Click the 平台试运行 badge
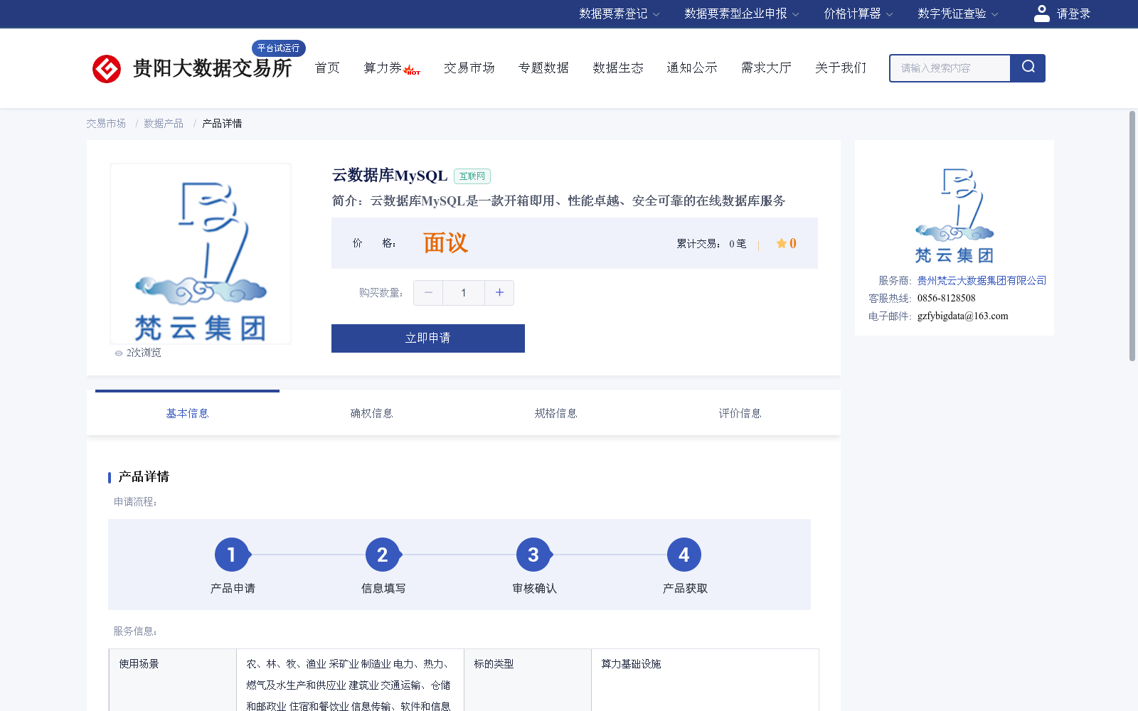The image size is (1138, 711). (279, 48)
